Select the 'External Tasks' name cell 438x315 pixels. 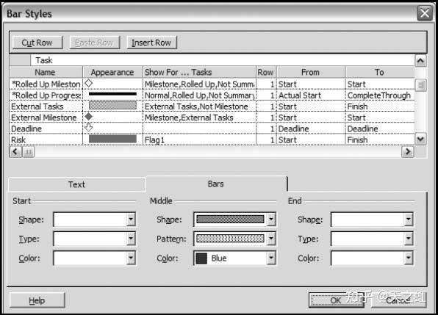(46, 106)
